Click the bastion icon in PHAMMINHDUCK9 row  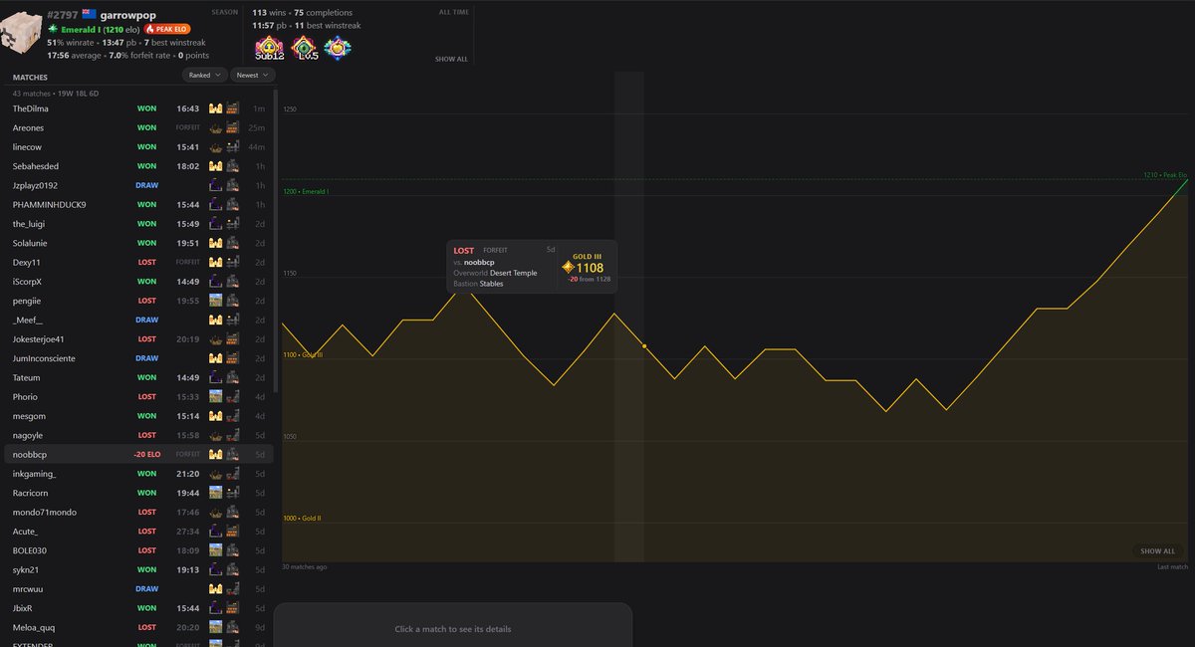point(232,204)
